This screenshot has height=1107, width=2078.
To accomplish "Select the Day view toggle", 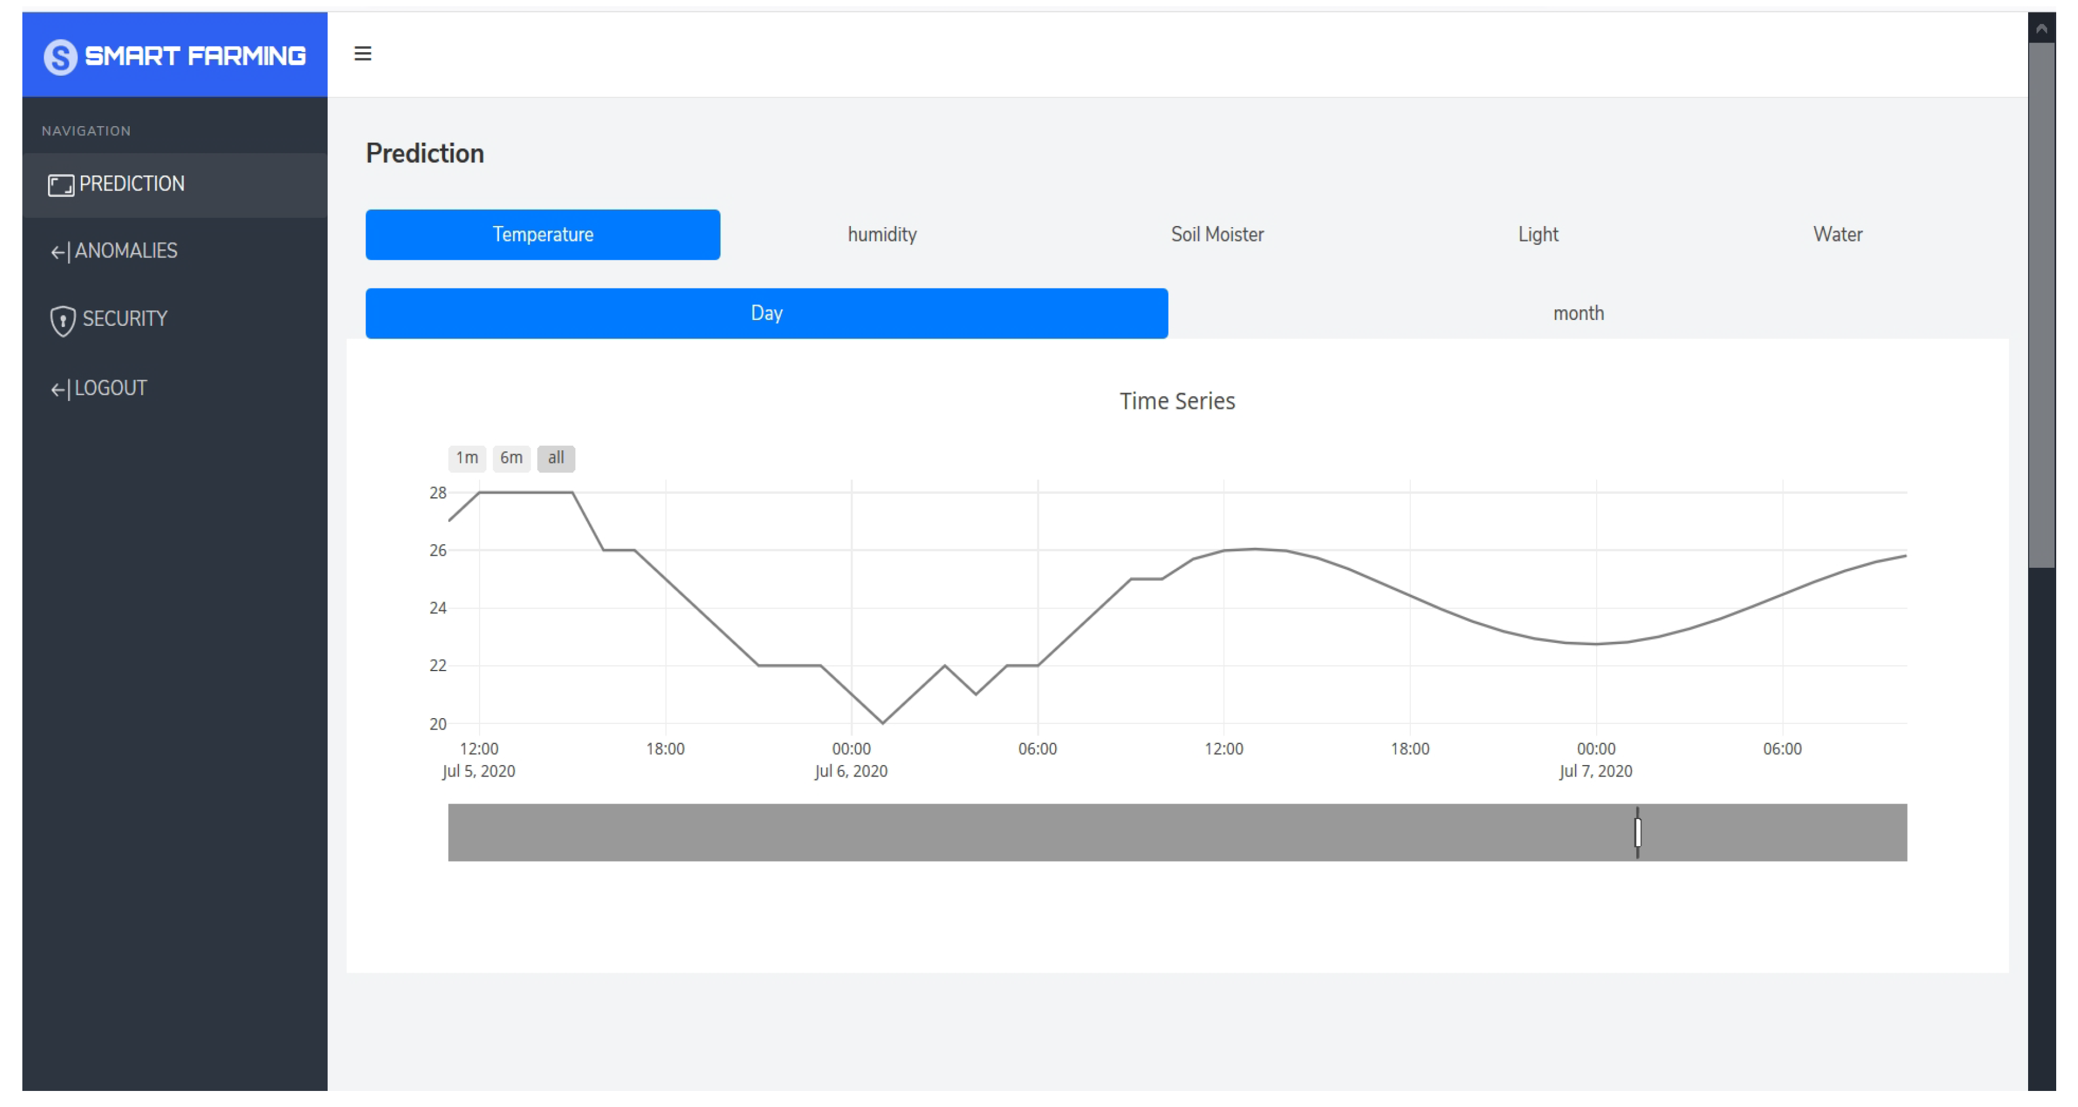I will (x=765, y=313).
